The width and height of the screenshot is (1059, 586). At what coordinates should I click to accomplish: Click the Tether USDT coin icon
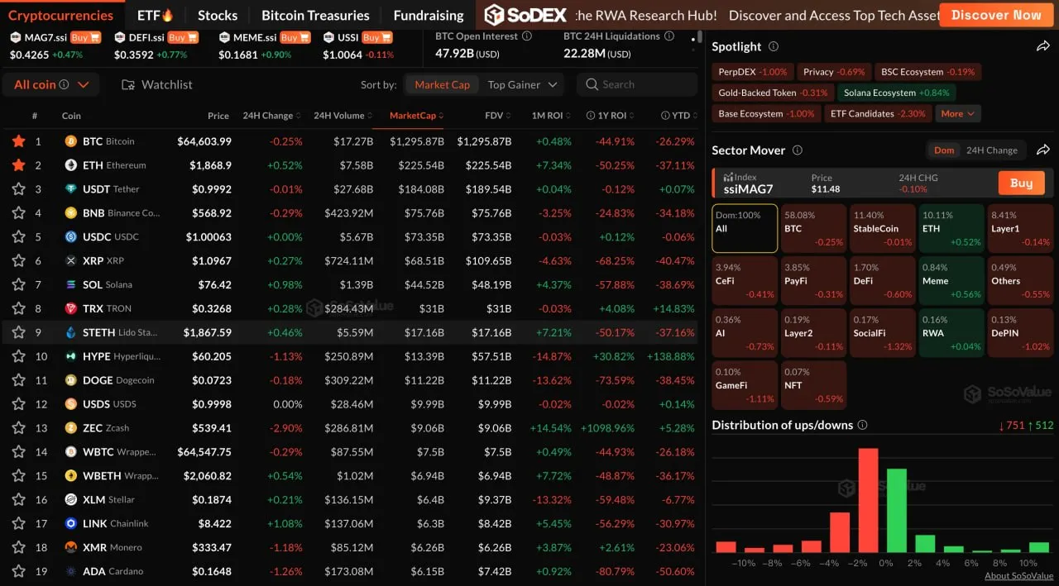[x=71, y=189]
